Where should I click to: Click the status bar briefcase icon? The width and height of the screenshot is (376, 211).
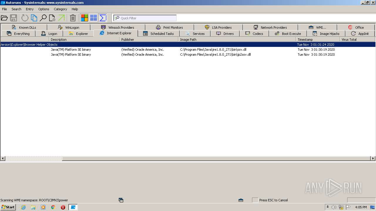241,200
